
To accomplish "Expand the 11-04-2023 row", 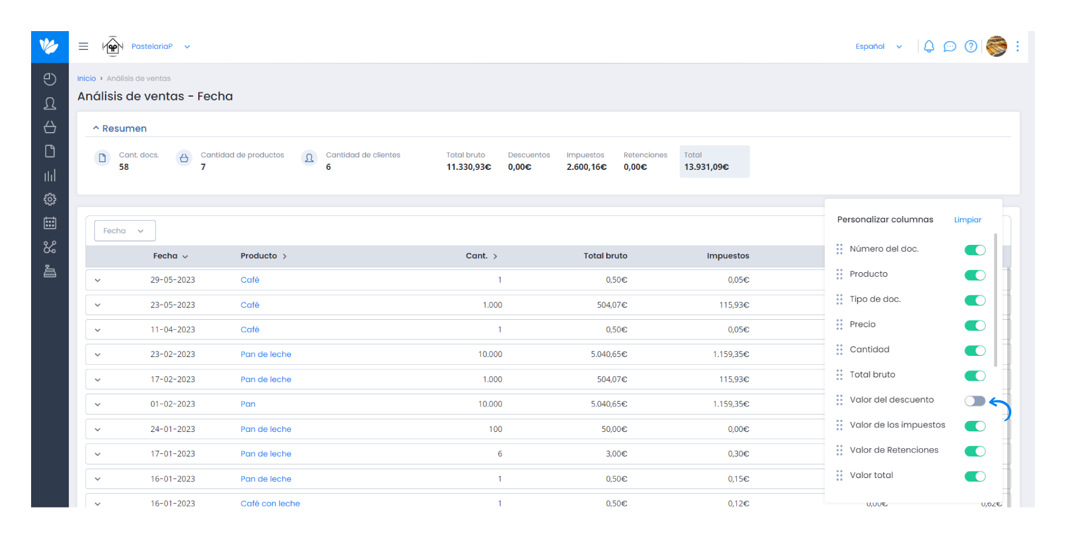I will (x=98, y=330).
